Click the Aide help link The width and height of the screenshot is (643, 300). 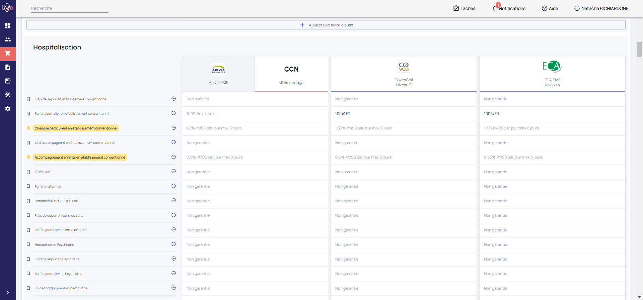point(550,8)
